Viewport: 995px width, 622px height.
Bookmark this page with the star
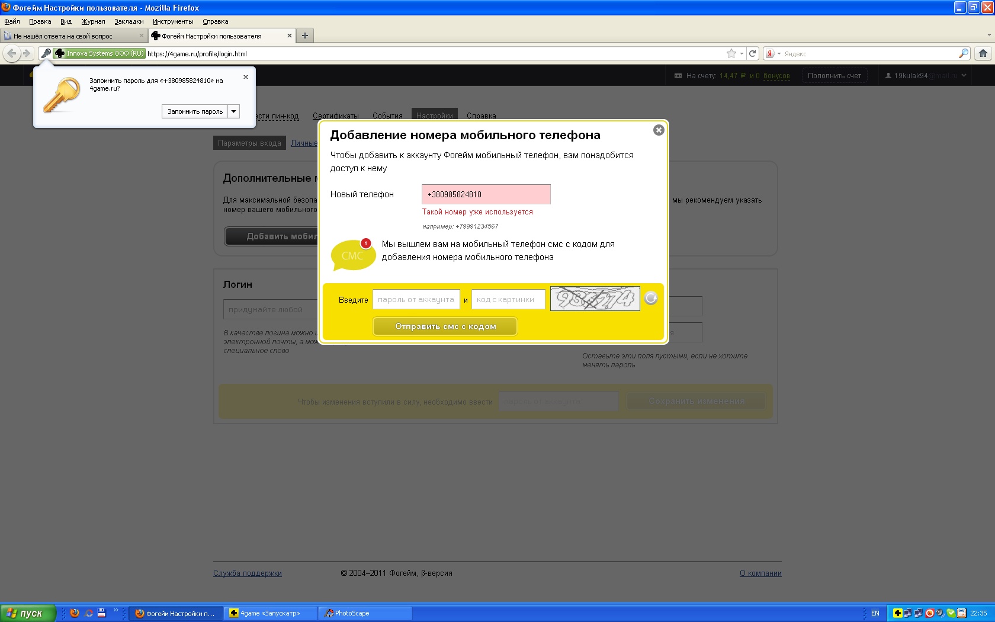point(731,53)
